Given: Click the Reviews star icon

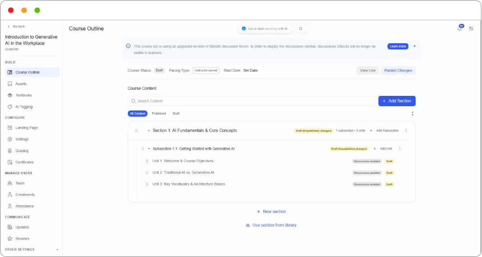Looking at the screenshot, I should (10, 239).
